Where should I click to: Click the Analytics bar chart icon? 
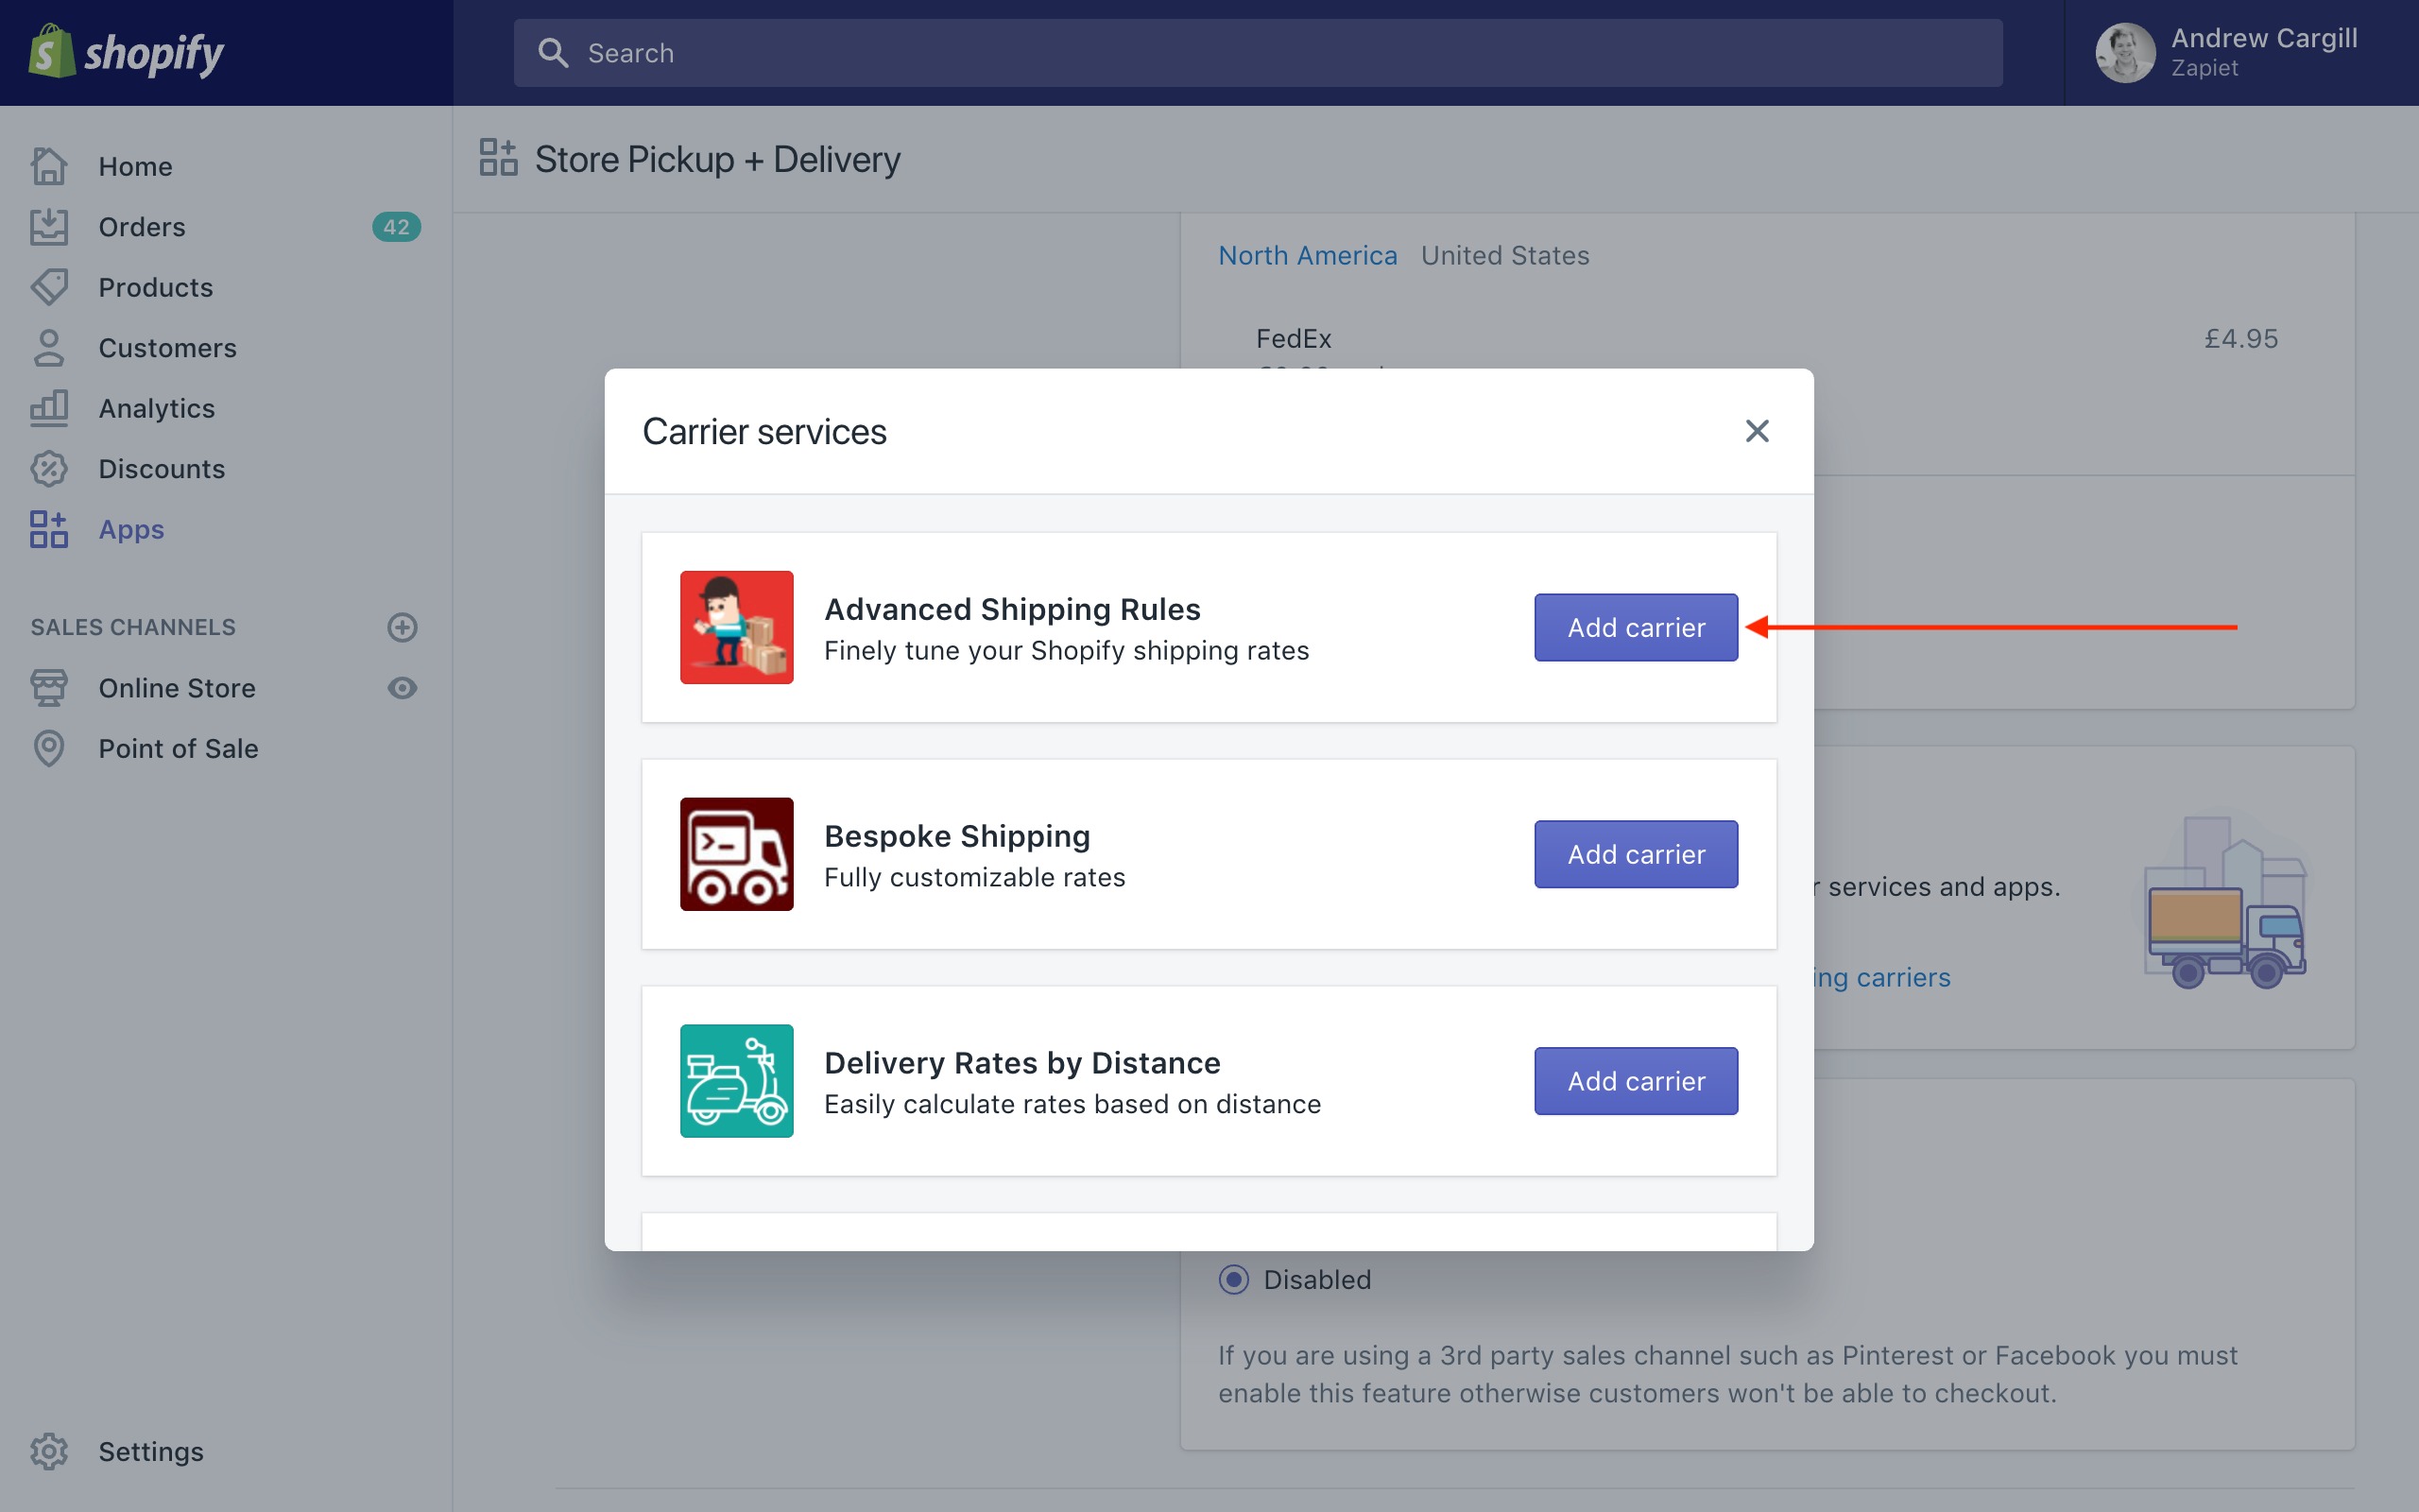(x=49, y=408)
